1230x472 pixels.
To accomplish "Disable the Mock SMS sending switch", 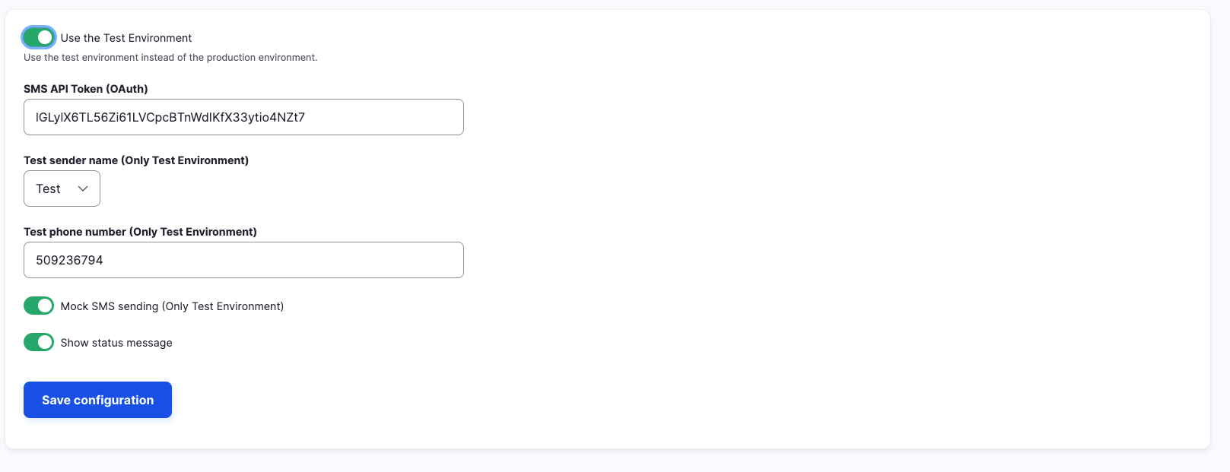I will (39, 306).
